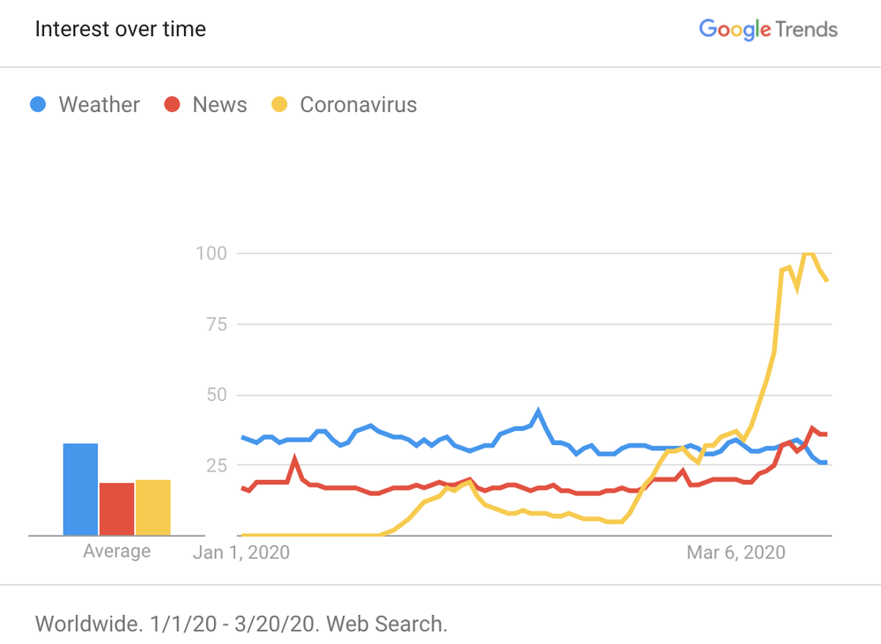Click the Coronavirus line peak at 100

click(807, 254)
